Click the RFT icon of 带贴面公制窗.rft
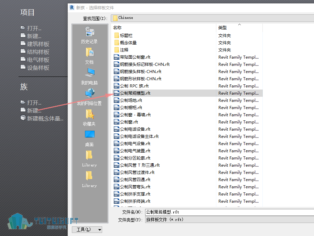The width and height of the screenshot is (314, 236). [117, 57]
